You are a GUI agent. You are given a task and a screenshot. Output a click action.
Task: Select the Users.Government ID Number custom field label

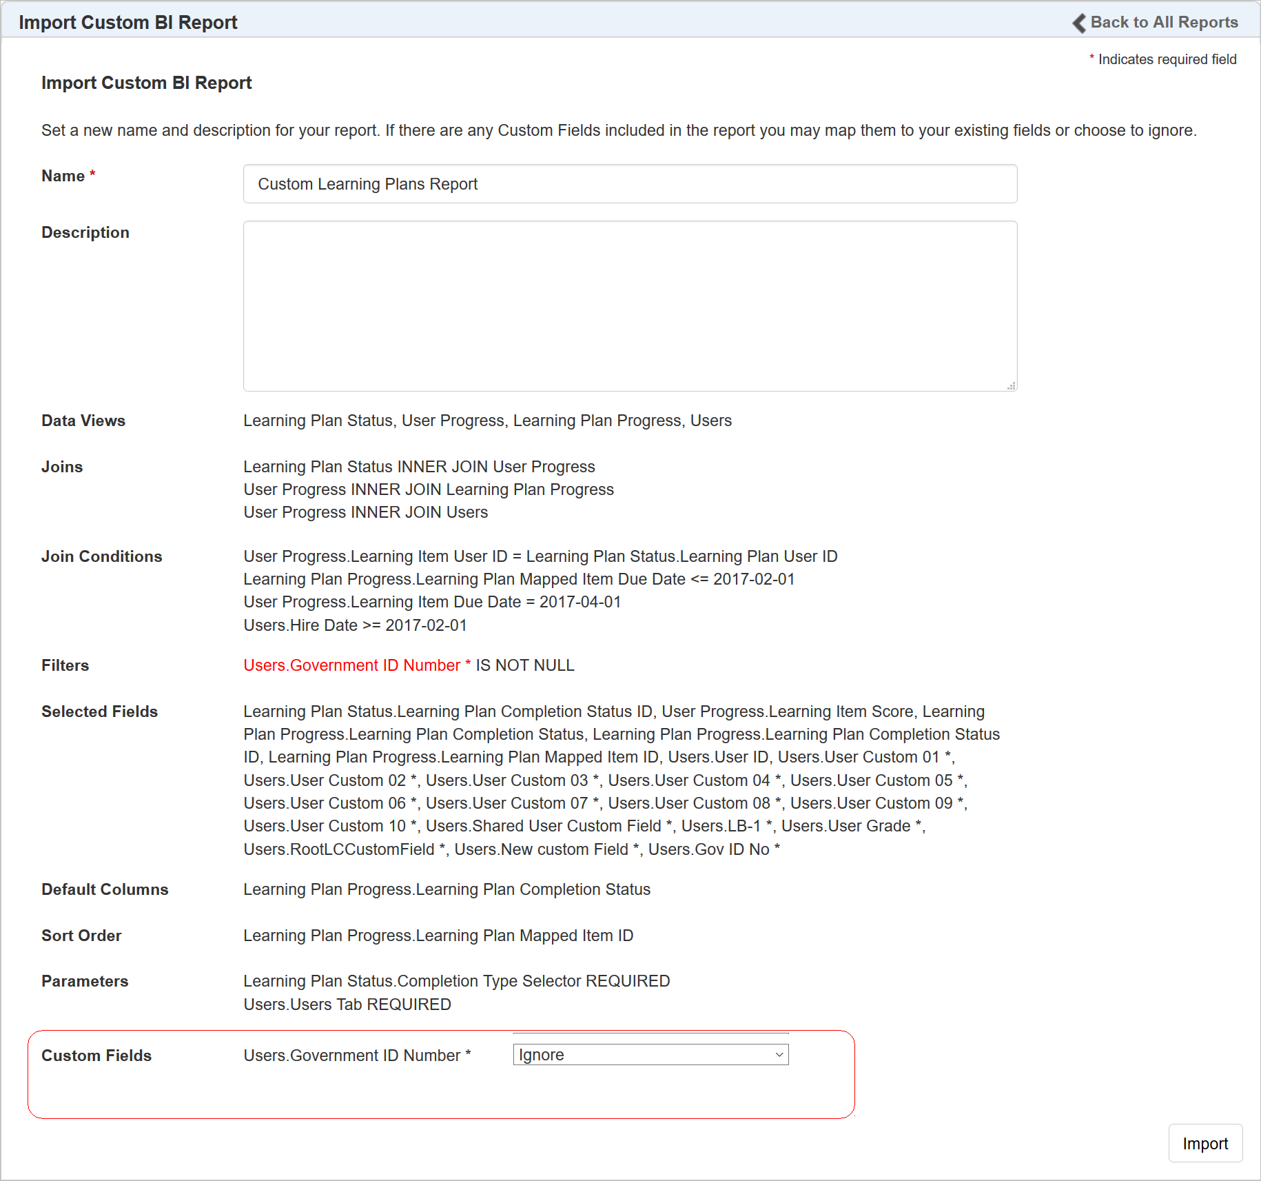coord(357,1056)
